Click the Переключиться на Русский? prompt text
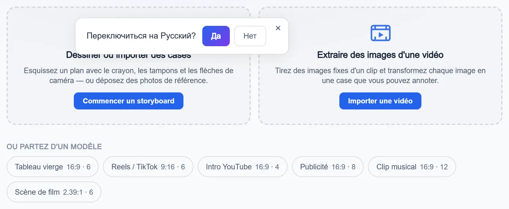The width and height of the screenshot is (509, 209). [x=141, y=36]
